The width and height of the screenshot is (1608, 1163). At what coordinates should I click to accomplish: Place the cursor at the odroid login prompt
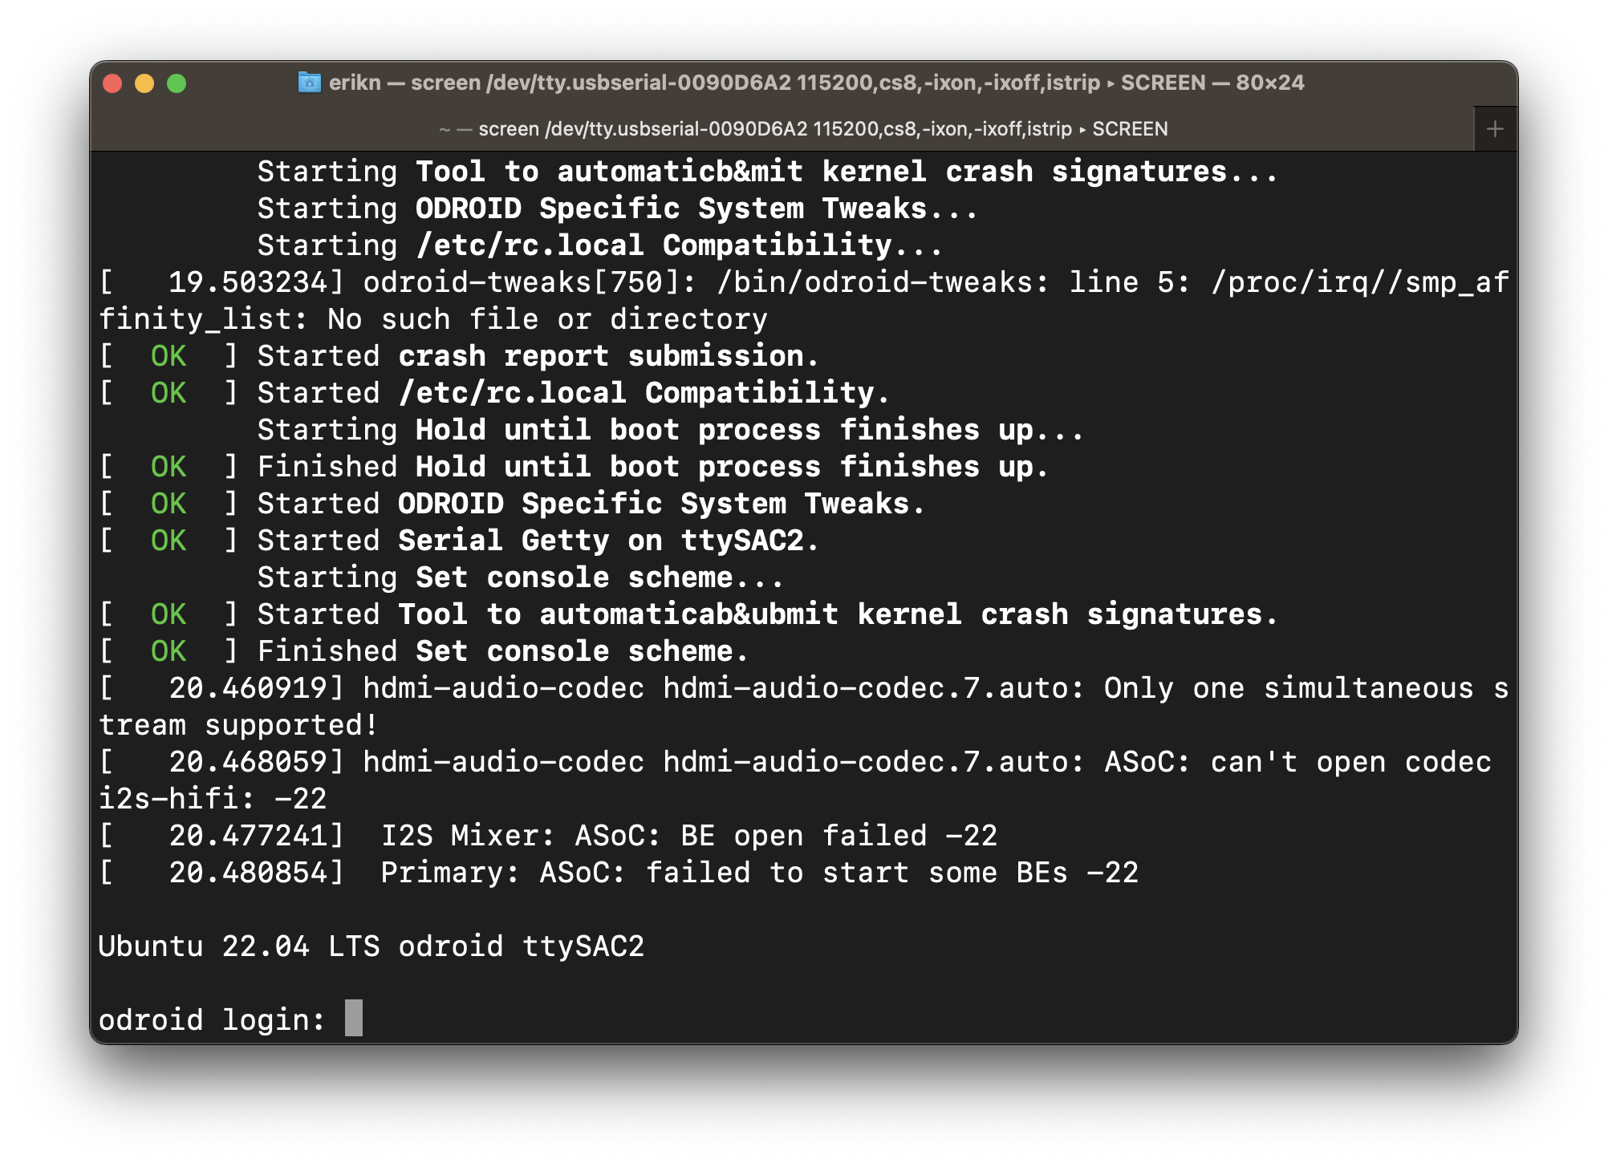click(x=354, y=1019)
